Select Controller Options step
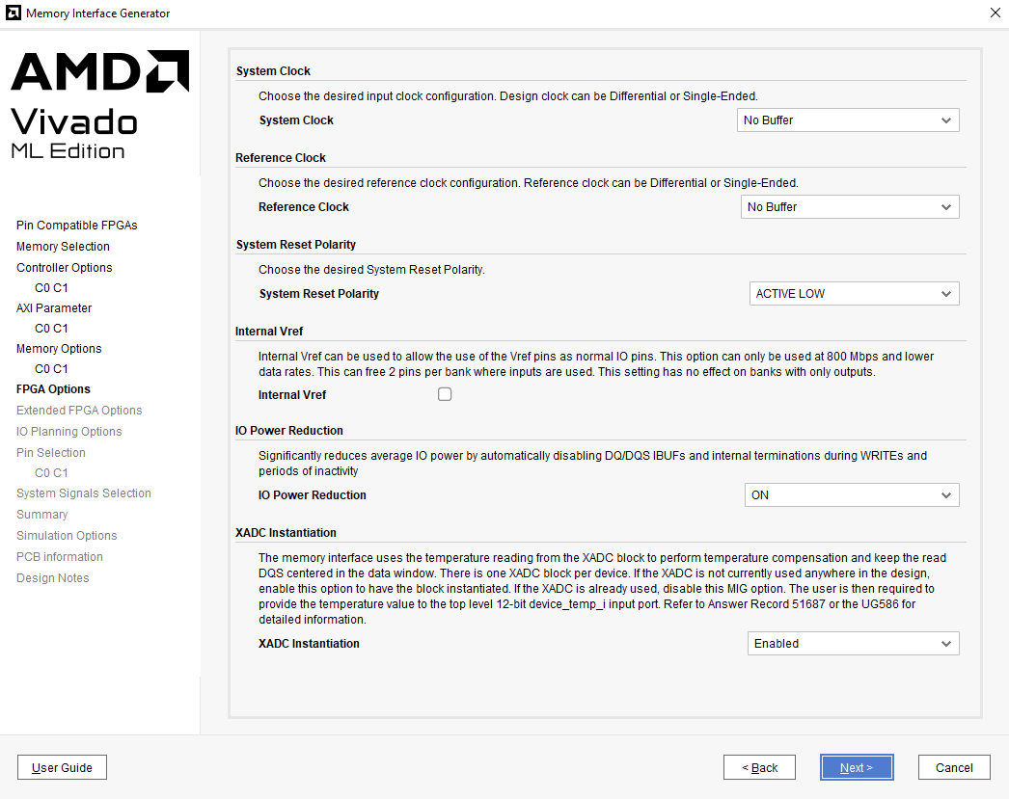1009x799 pixels. pos(65,267)
